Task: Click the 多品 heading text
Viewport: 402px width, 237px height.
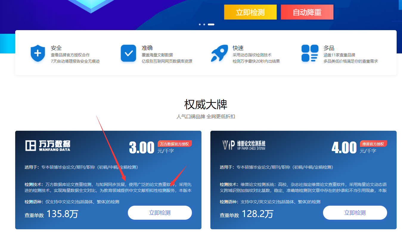Action: (329, 48)
